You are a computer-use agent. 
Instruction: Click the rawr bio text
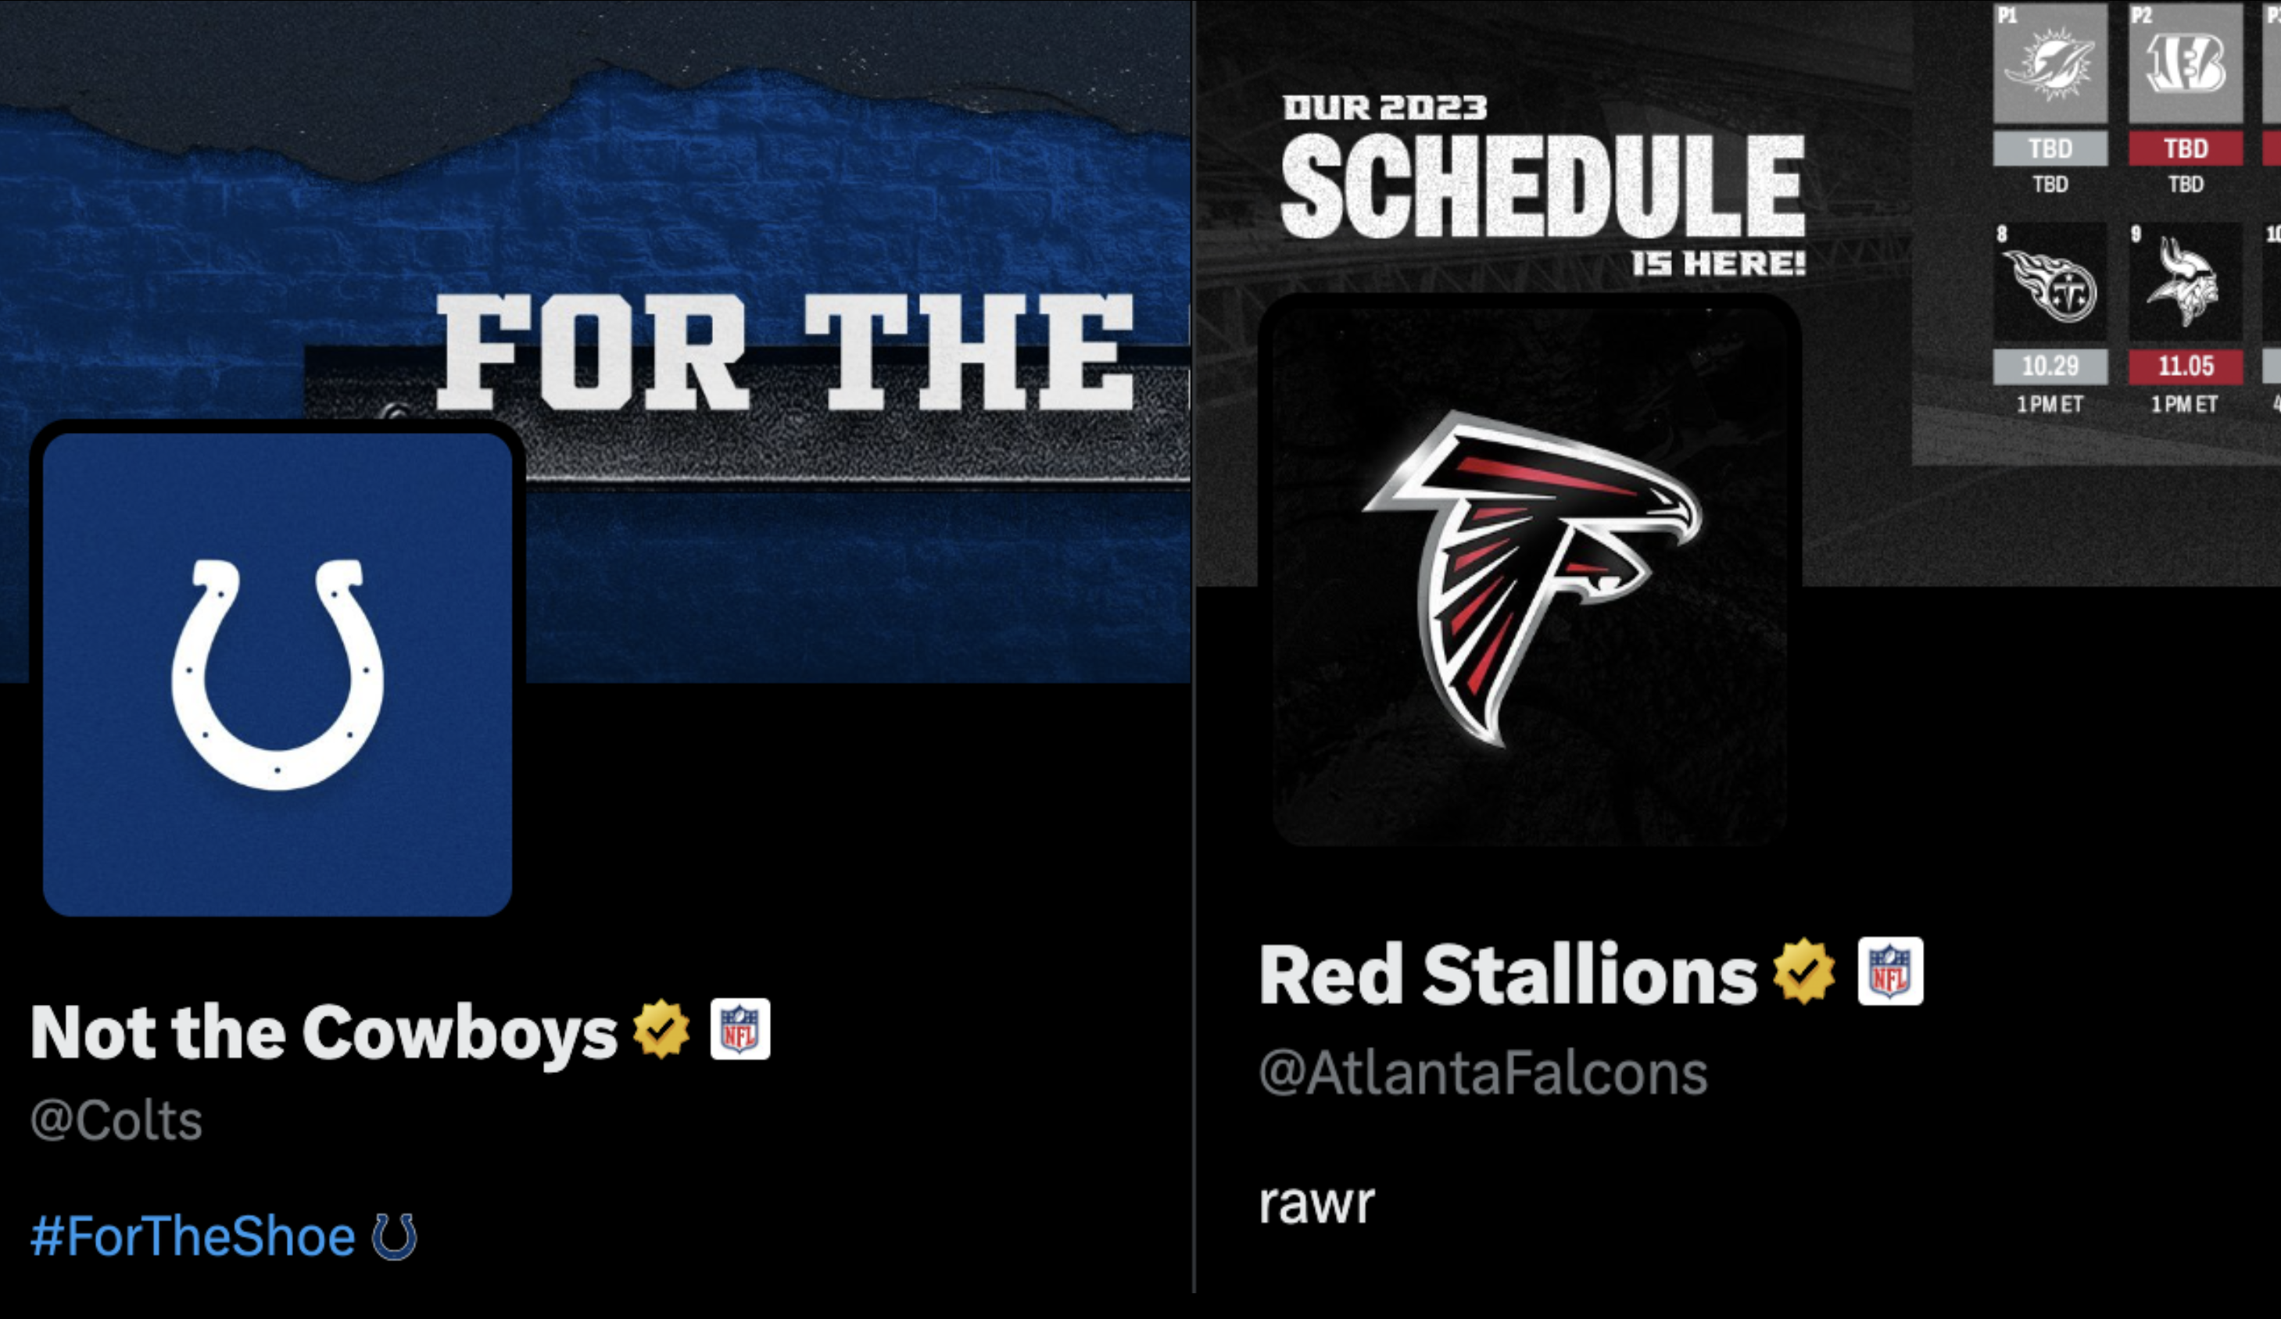[1317, 1204]
